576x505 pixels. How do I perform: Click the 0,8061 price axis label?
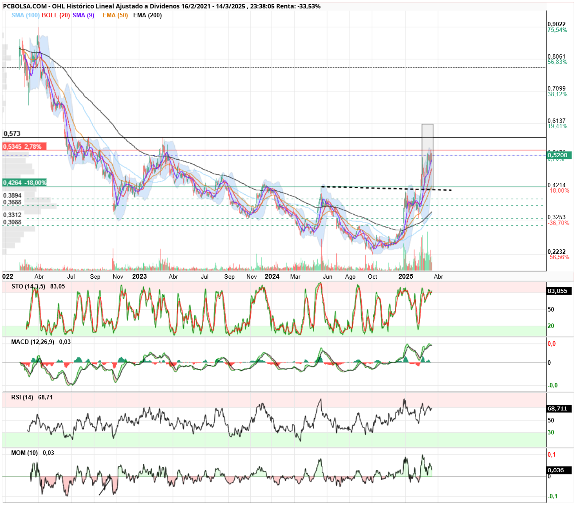click(556, 56)
